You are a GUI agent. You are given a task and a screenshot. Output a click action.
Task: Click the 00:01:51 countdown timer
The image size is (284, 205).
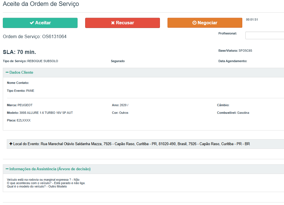pyautogui.click(x=252, y=20)
